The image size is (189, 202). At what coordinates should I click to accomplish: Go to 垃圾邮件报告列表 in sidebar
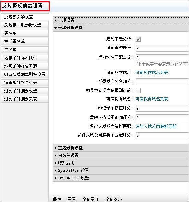point(25,66)
